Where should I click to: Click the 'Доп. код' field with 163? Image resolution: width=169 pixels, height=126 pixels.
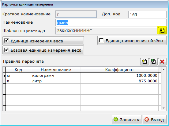click(147, 14)
